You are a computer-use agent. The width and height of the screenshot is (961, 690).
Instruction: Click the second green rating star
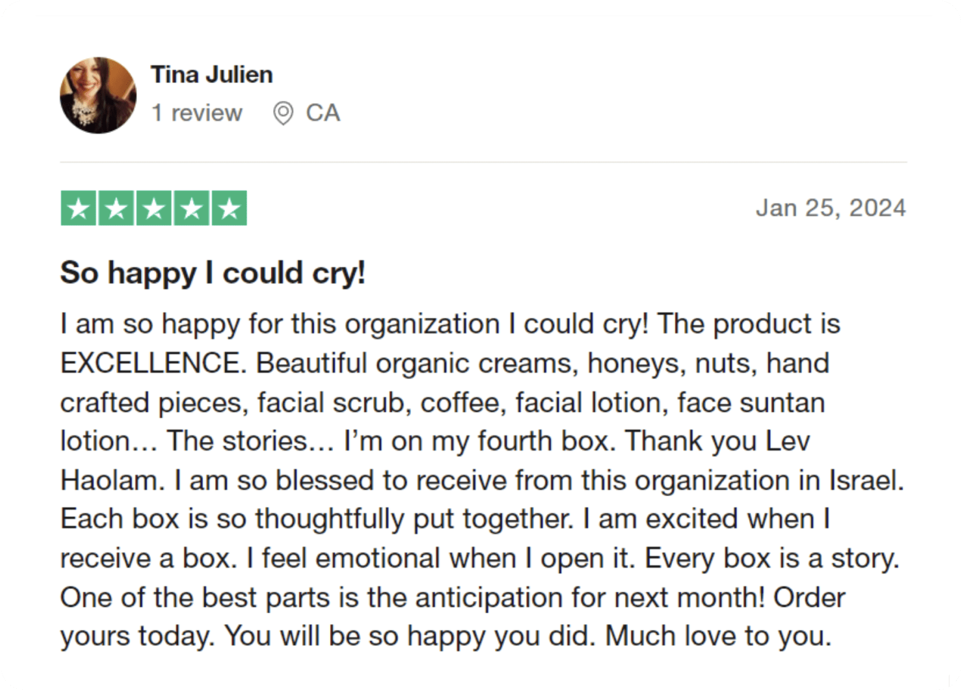(x=116, y=208)
